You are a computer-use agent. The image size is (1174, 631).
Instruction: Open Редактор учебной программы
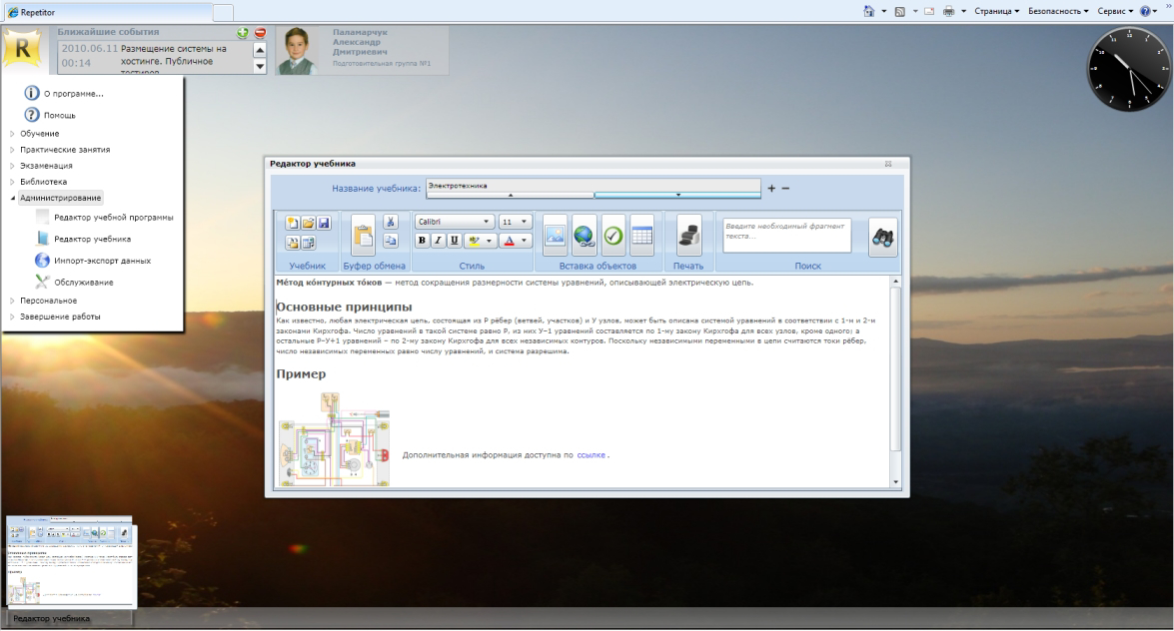[105, 218]
